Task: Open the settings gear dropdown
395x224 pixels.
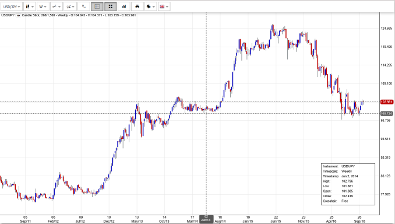Action: (151, 6)
